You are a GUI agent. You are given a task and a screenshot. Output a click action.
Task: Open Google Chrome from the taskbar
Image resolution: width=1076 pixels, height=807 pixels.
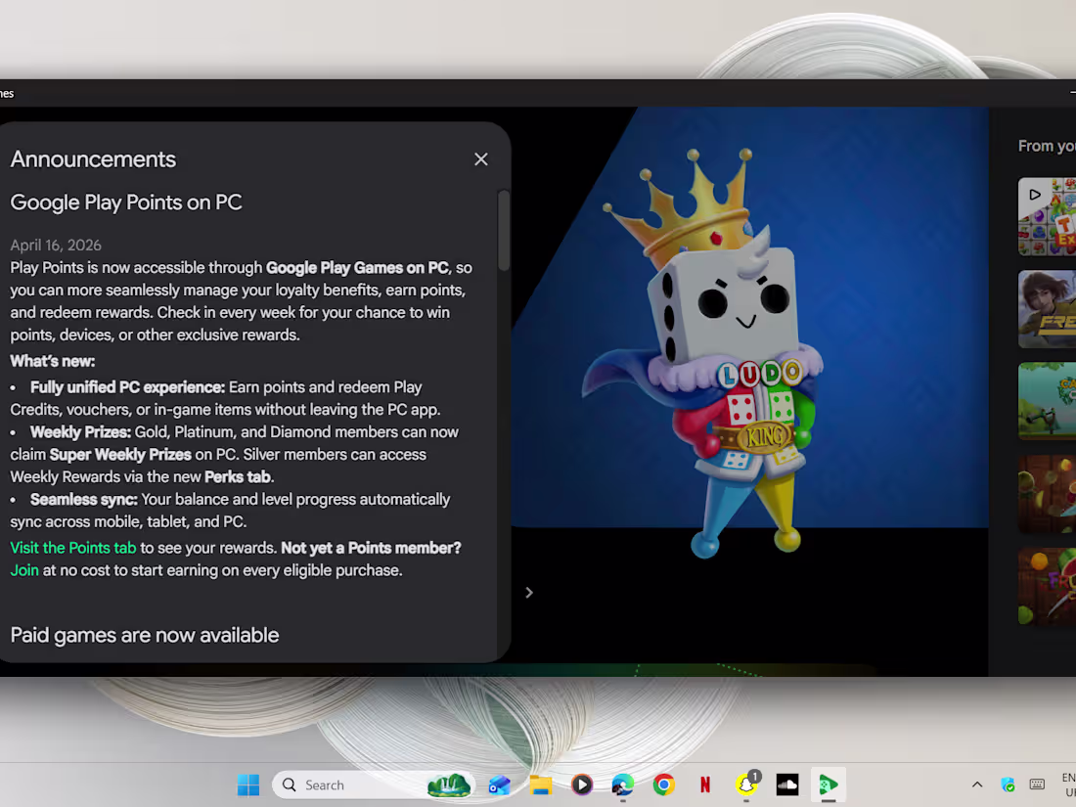[x=664, y=785]
